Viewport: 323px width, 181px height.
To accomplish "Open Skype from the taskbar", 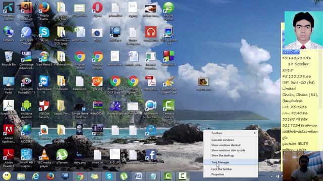I will click(109, 176).
